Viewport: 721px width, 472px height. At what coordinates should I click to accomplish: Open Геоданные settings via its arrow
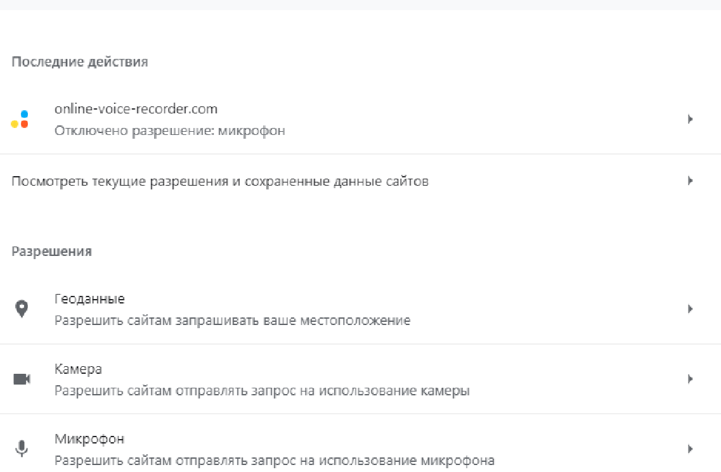click(690, 309)
